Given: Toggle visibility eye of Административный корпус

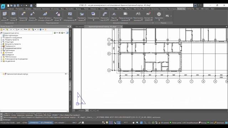Looking at the screenshot, I should [x=66, y=74].
